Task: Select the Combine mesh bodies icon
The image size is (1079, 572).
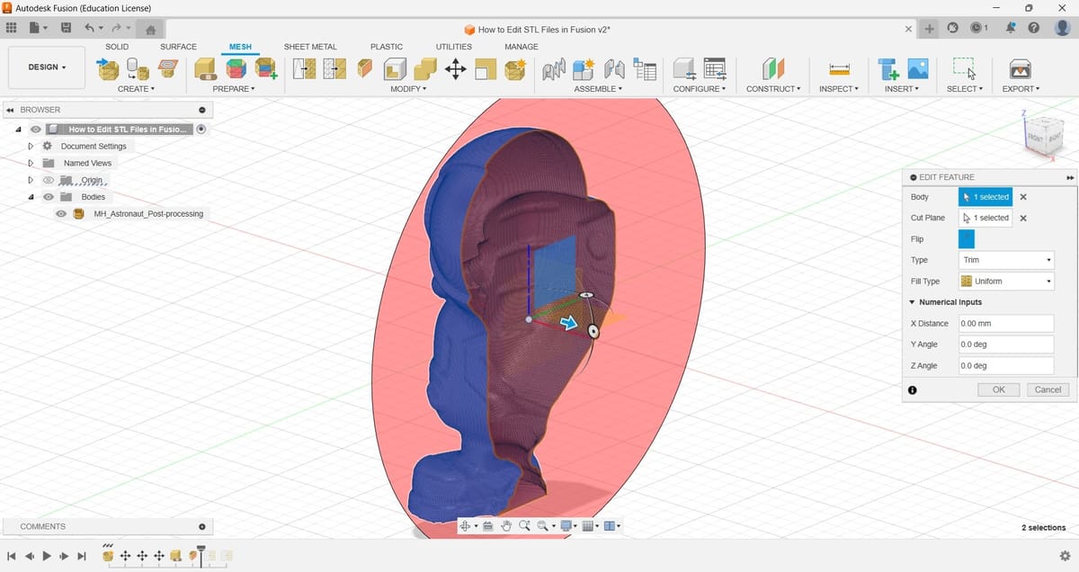Action: [424, 68]
